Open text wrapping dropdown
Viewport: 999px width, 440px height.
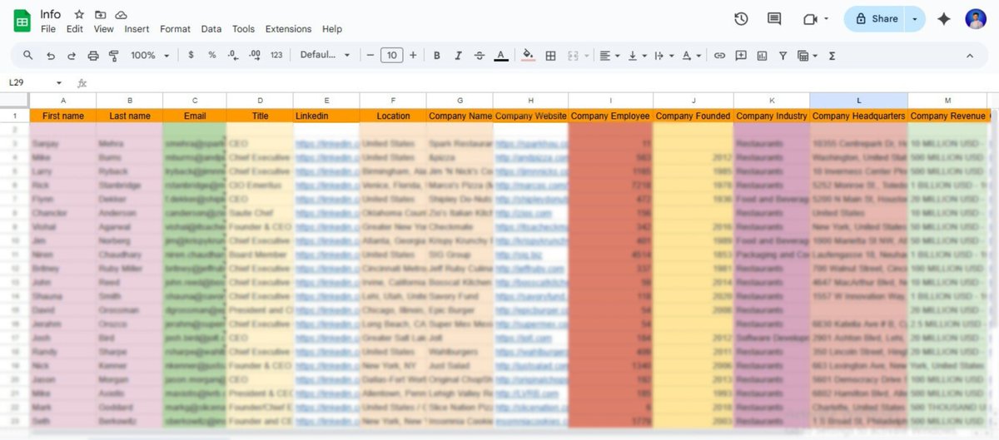[x=664, y=56]
